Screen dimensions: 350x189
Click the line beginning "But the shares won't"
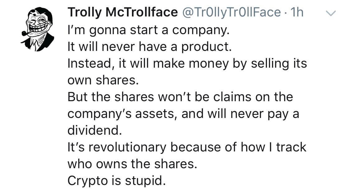coord(180,97)
